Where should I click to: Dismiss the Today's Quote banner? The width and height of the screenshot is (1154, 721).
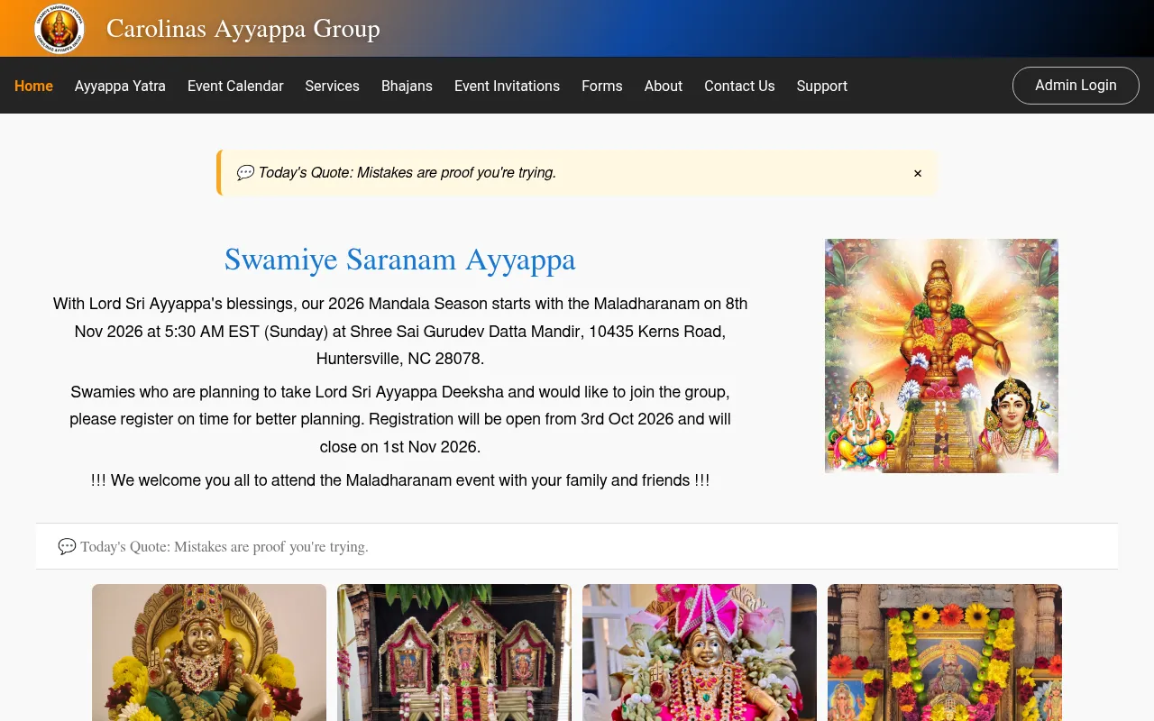918,173
